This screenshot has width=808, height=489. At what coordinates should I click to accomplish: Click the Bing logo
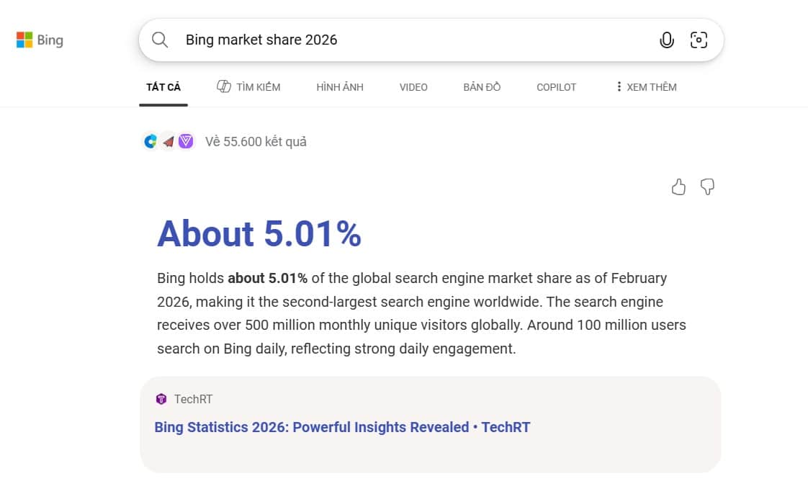pos(40,40)
